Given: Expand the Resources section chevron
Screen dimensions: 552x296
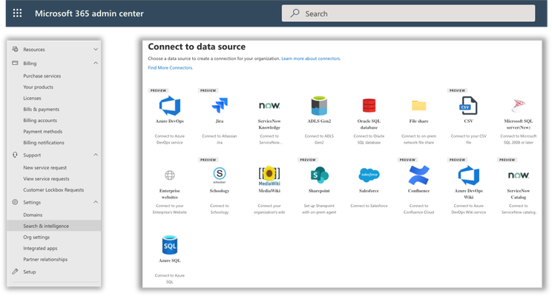Looking at the screenshot, I should [96, 49].
